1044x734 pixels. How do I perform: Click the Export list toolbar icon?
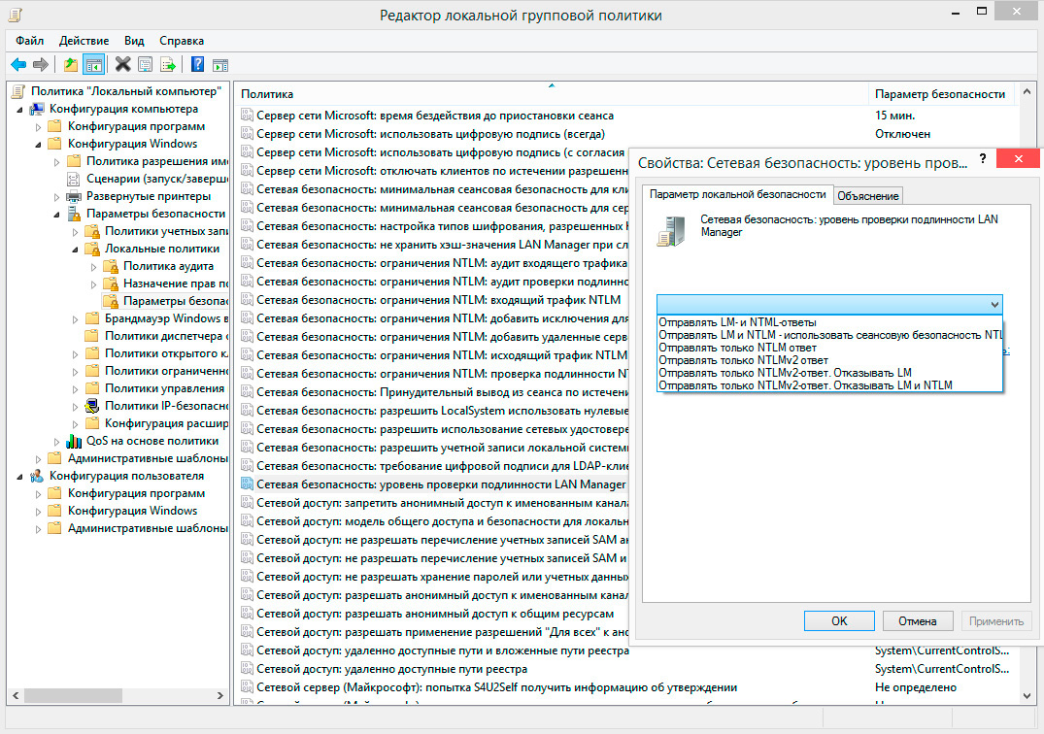(x=169, y=65)
